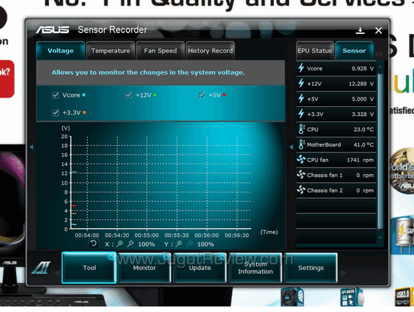
Task: Open the History Record tab
Action: click(x=210, y=50)
